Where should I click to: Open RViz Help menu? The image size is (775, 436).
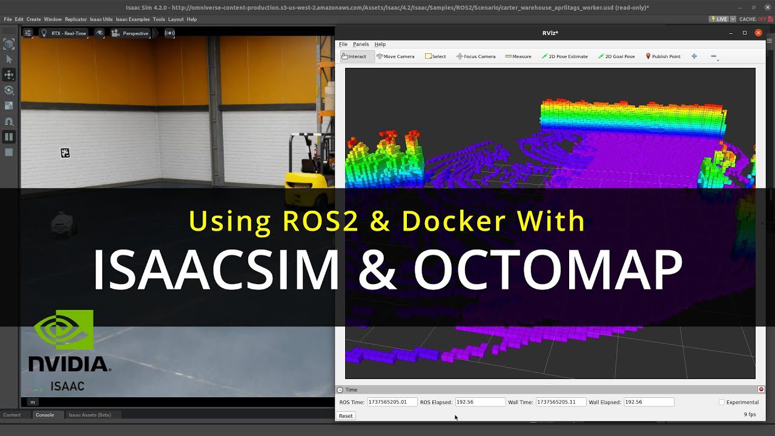[x=380, y=44]
